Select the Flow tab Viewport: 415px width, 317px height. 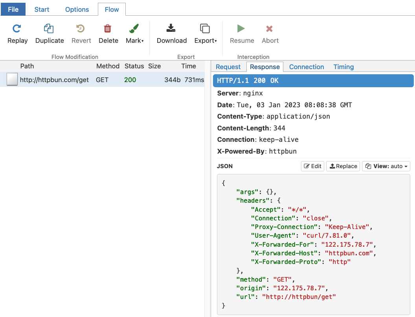[x=112, y=9]
